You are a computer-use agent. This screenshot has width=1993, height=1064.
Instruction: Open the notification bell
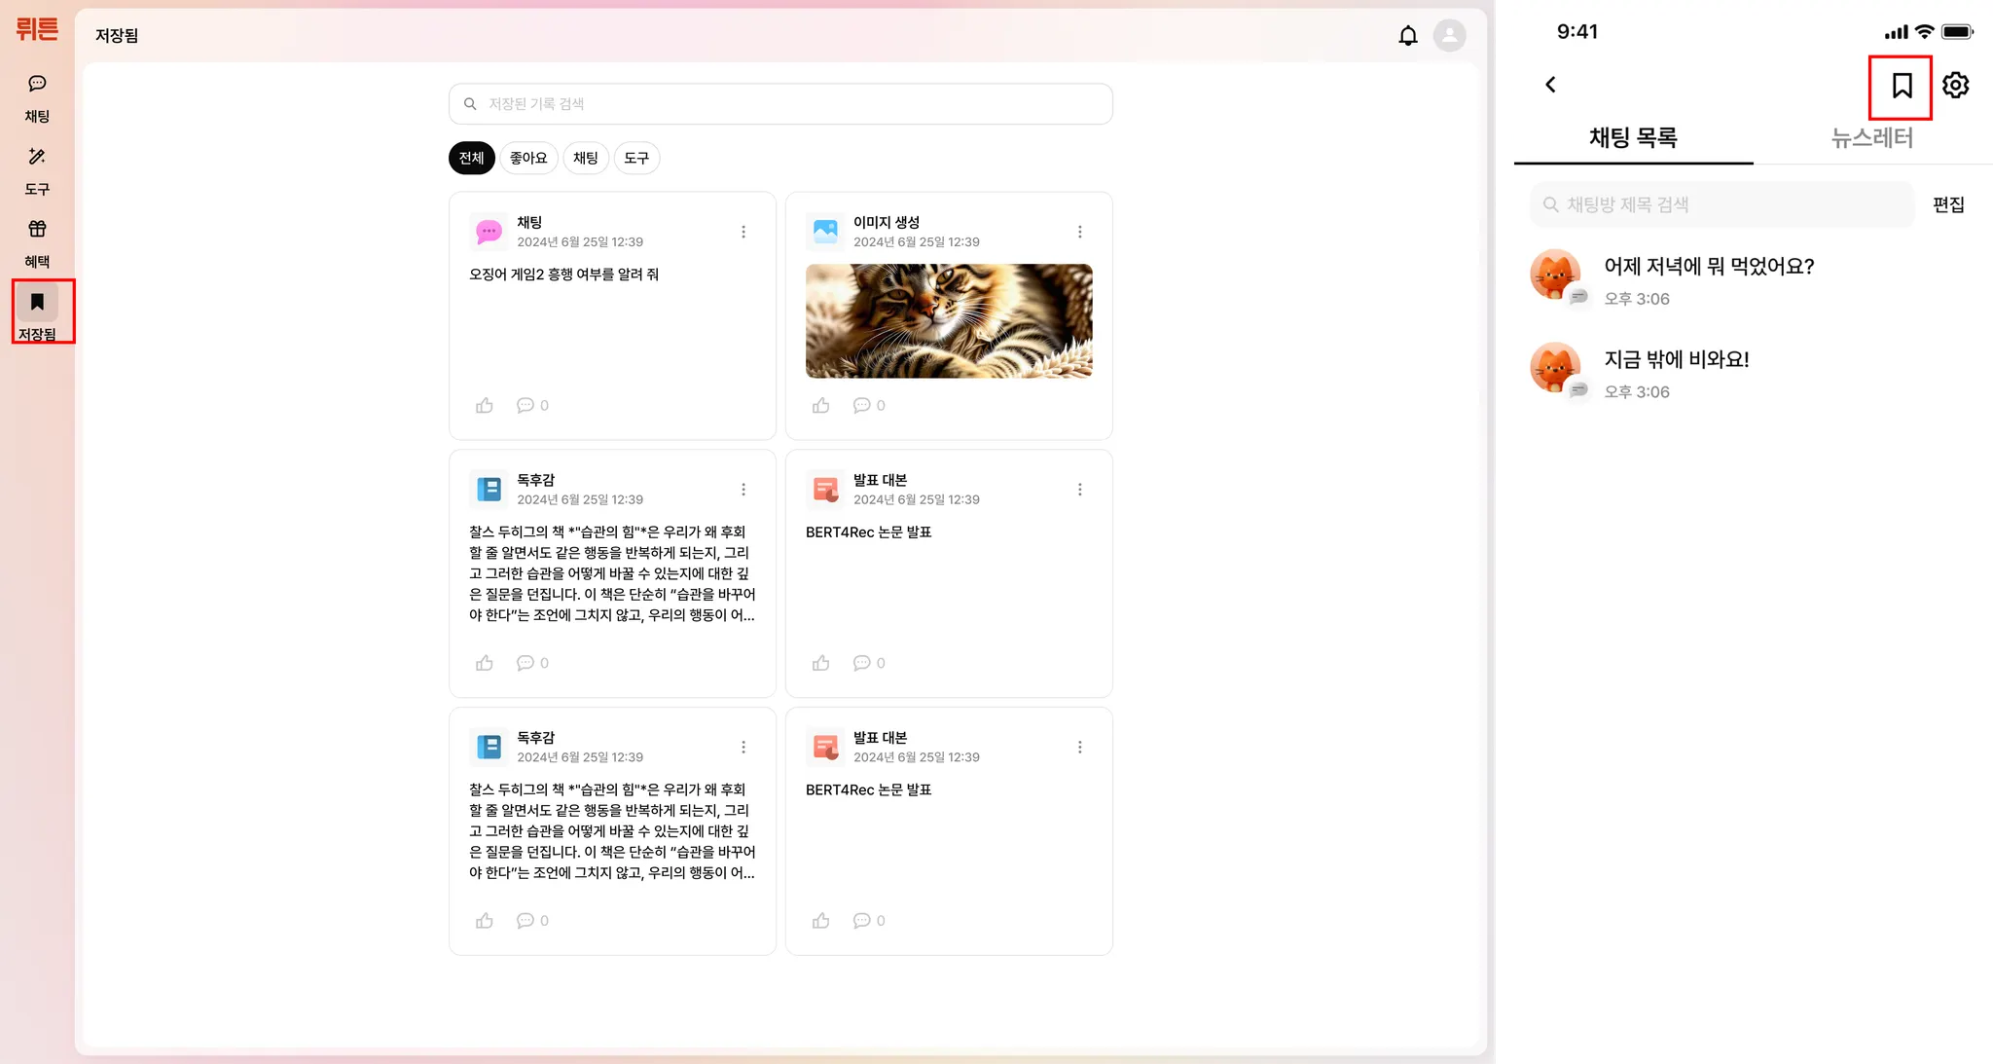click(x=1407, y=36)
